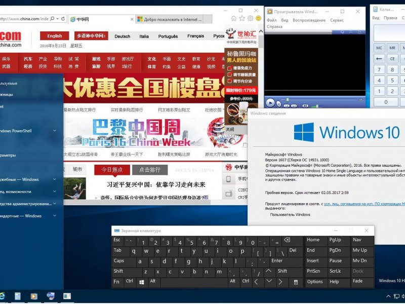Stop playback in Windows Media Player
Viewport: 405px width, 304px height.
click(x=279, y=104)
